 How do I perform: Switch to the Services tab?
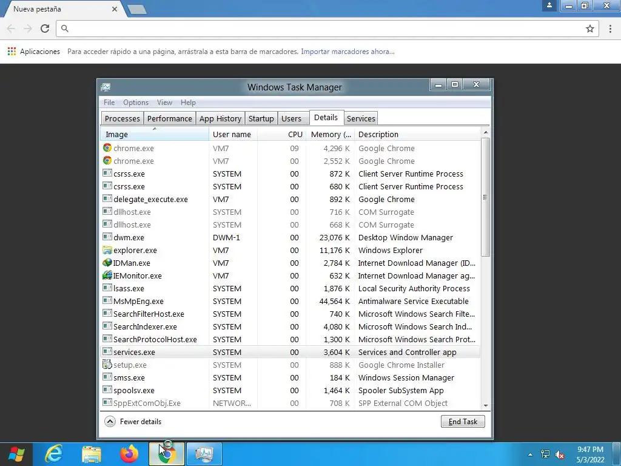tap(361, 118)
